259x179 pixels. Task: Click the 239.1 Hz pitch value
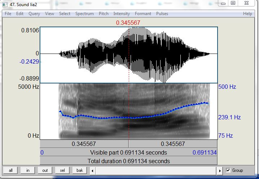229,117
